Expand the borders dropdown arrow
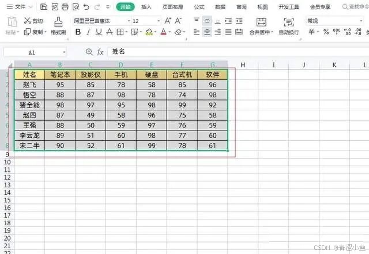The image size is (369, 254). point(126,32)
